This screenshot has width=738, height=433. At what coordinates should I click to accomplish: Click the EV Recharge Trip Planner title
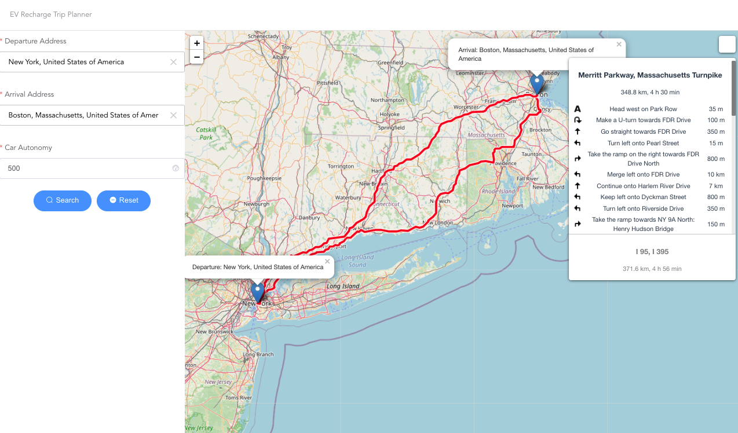[x=51, y=14]
